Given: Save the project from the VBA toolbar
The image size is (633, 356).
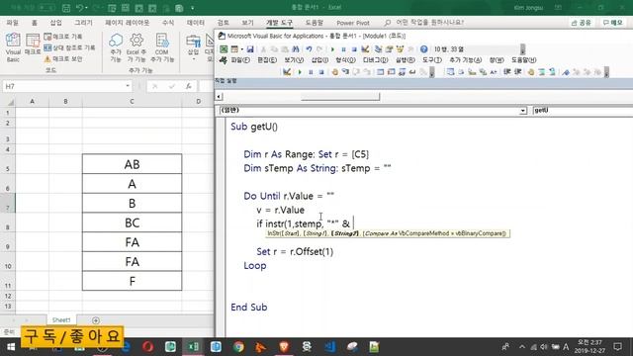Looking at the screenshot, I should pyautogui.click(x=250, y=49).
